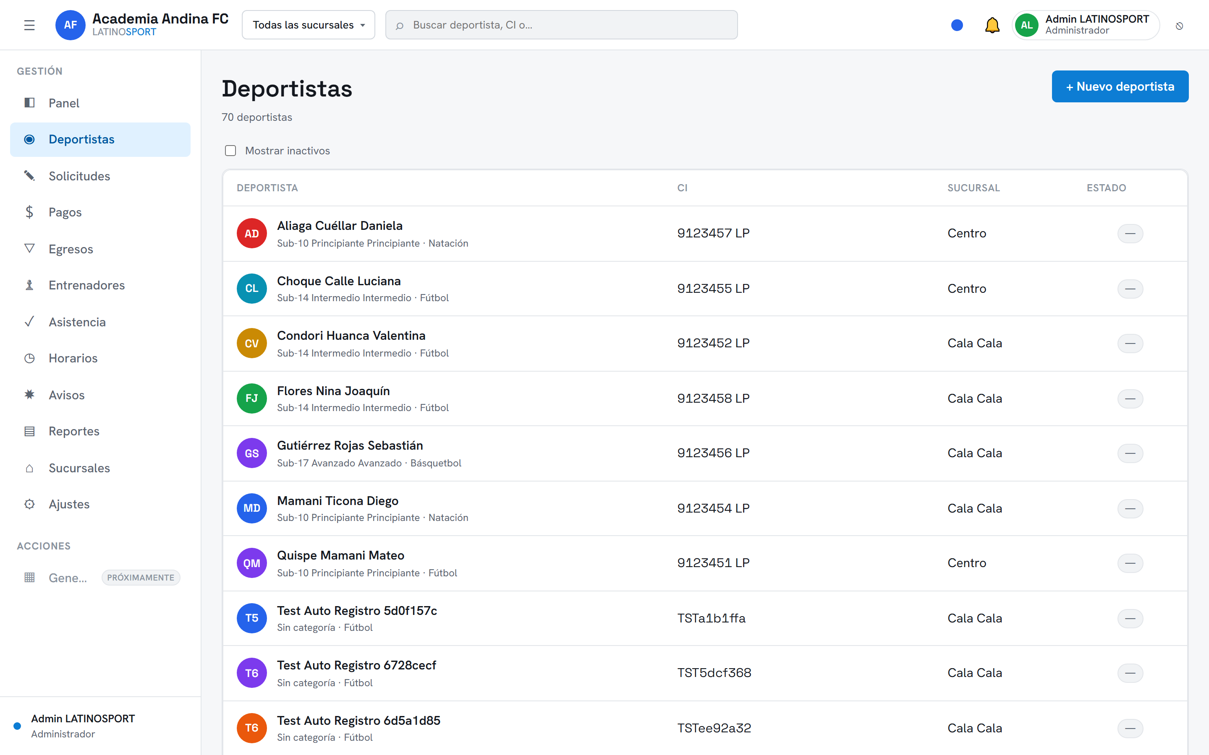The image size is (1209, 755).
Task: Click the Nuevo deportista button
Action: [x=1120, y=86]
